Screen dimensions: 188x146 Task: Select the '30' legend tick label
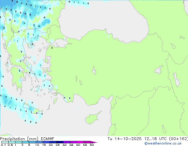point(64,145)
